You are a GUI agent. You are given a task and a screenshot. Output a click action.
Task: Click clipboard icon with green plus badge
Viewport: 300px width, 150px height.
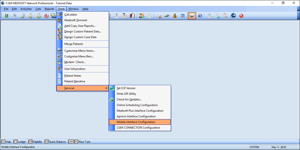pyautogui.click(x=39, y=16)
